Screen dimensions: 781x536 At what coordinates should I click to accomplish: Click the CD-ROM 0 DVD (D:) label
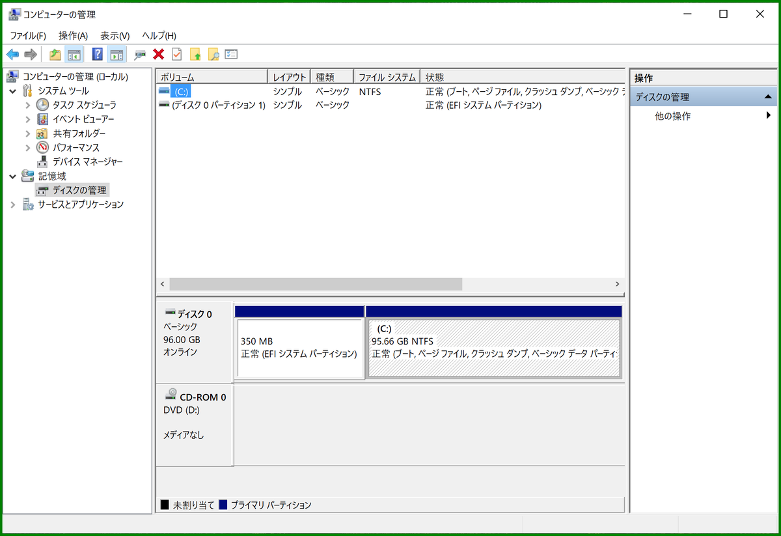coord(194,425)
